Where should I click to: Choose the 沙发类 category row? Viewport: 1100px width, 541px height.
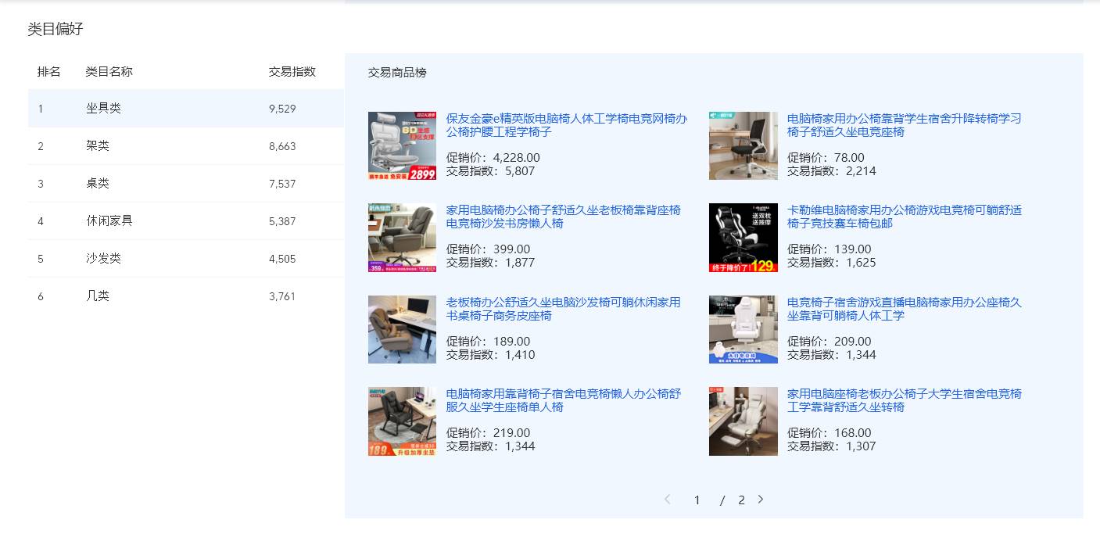click(x=185, y=259)
